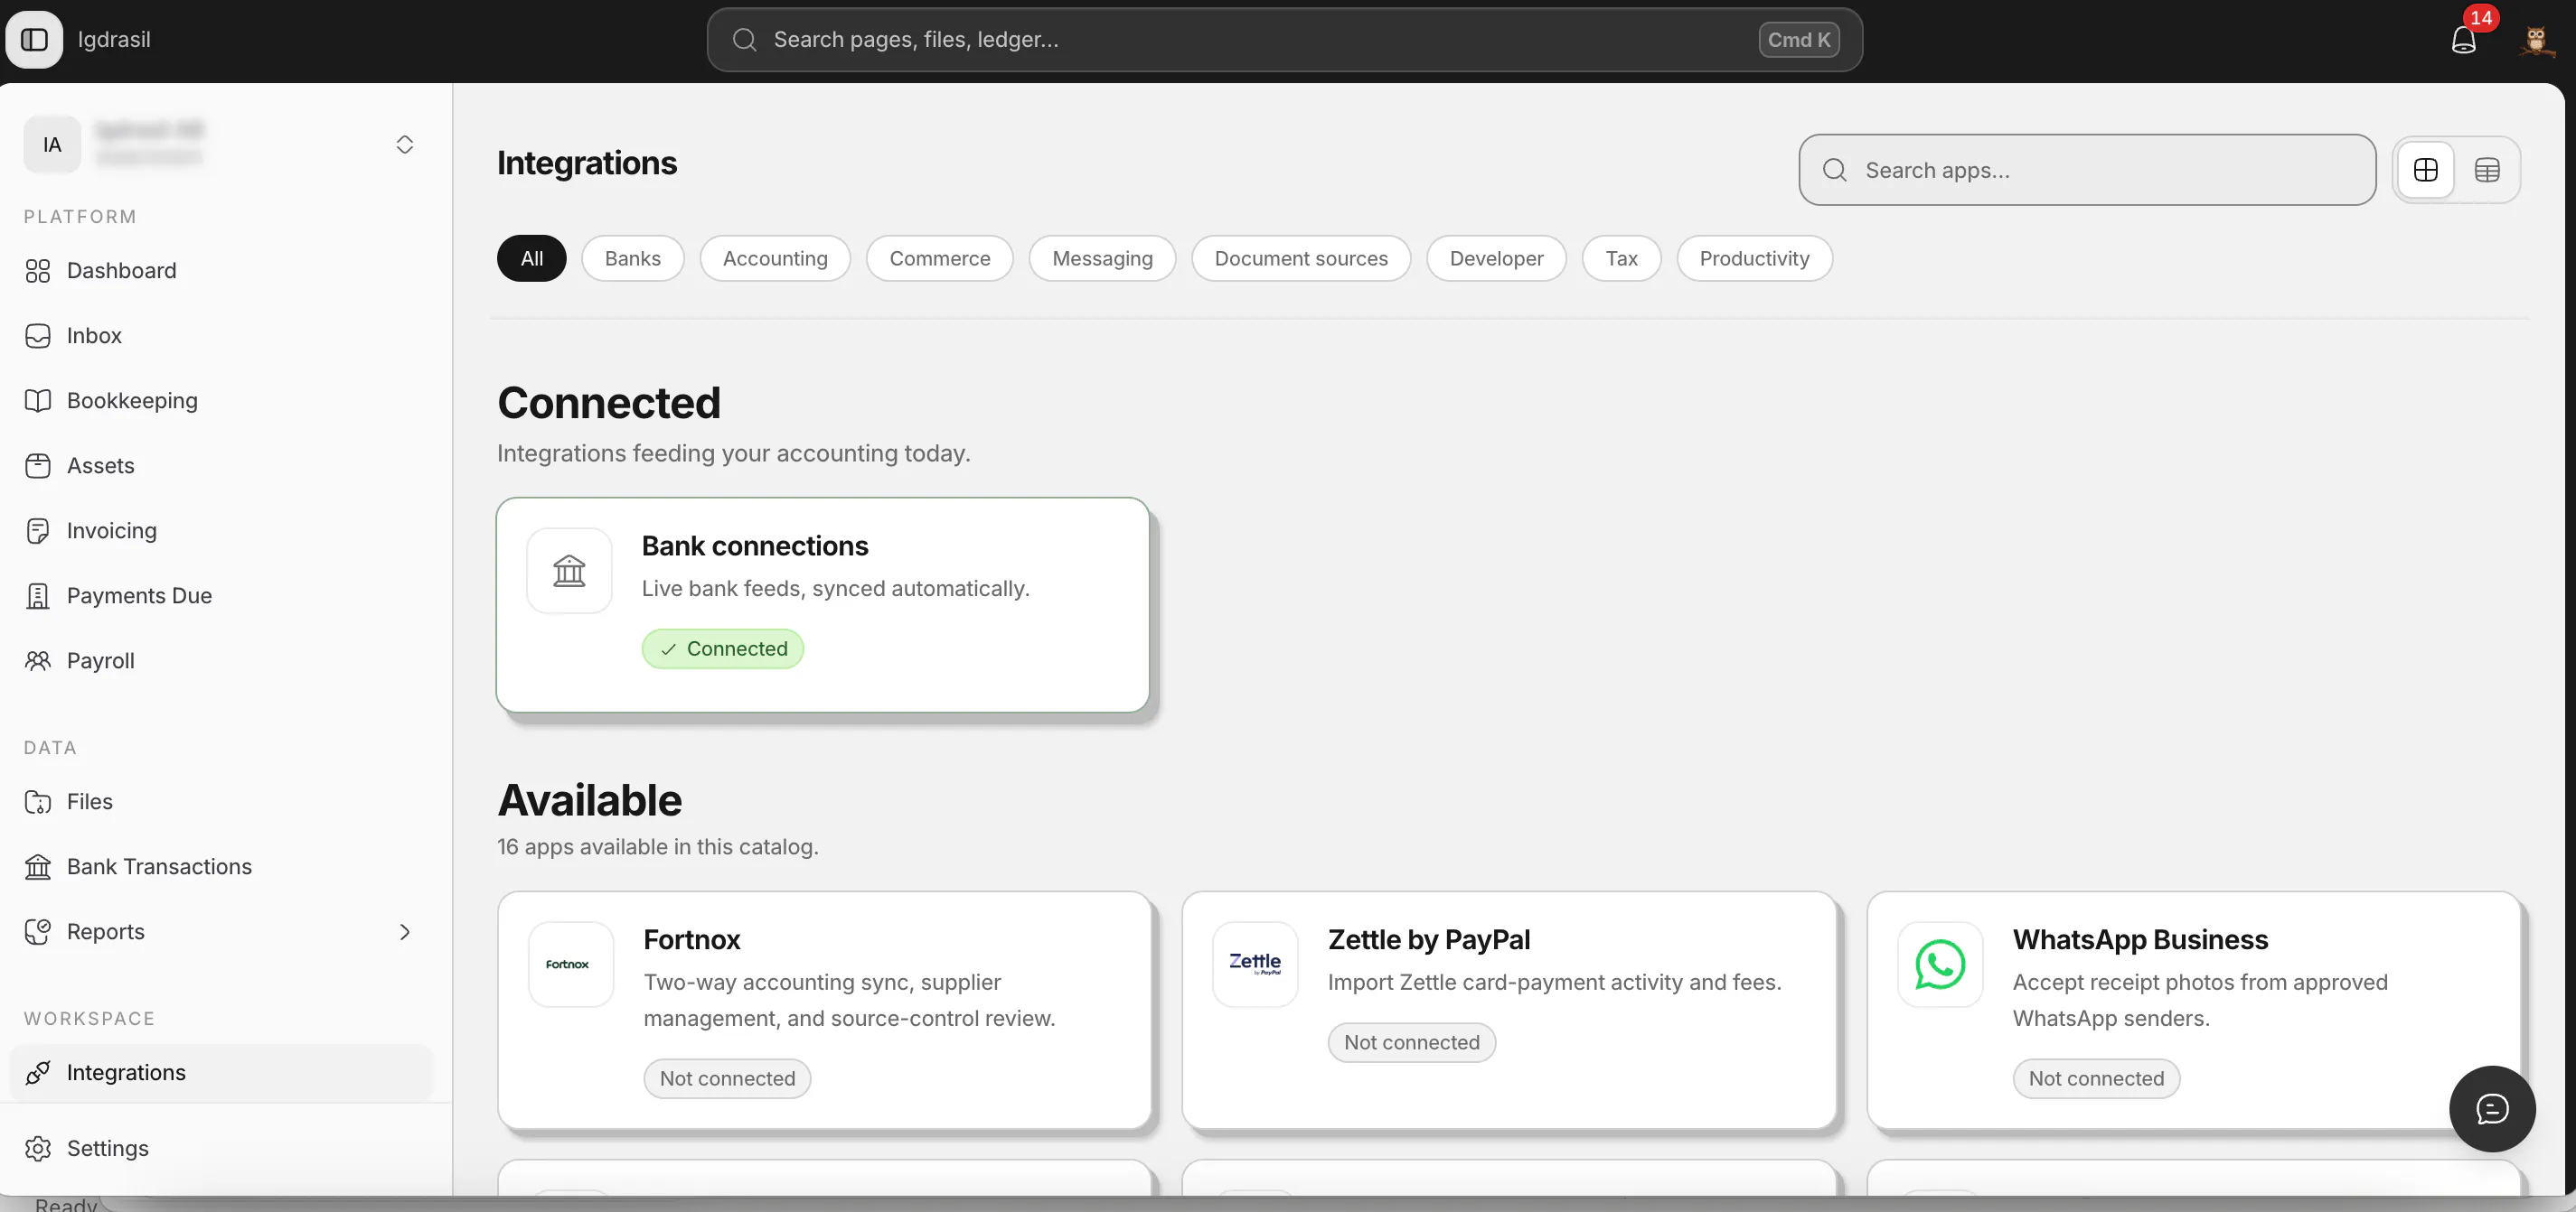Open the Bank connections card title

(755, 545)
